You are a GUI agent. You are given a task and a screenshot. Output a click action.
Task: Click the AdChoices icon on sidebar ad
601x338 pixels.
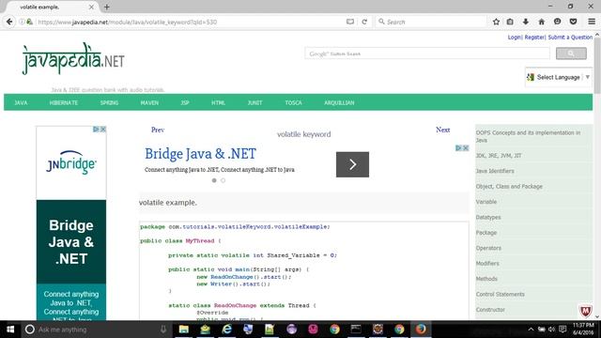coord(96,130)
